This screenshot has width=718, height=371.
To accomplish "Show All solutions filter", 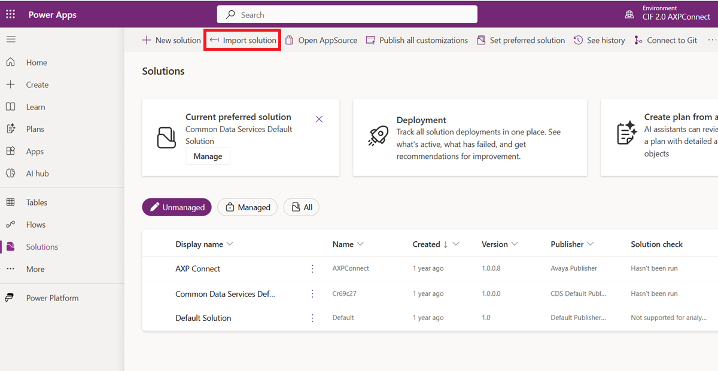I will click(302, 207).
